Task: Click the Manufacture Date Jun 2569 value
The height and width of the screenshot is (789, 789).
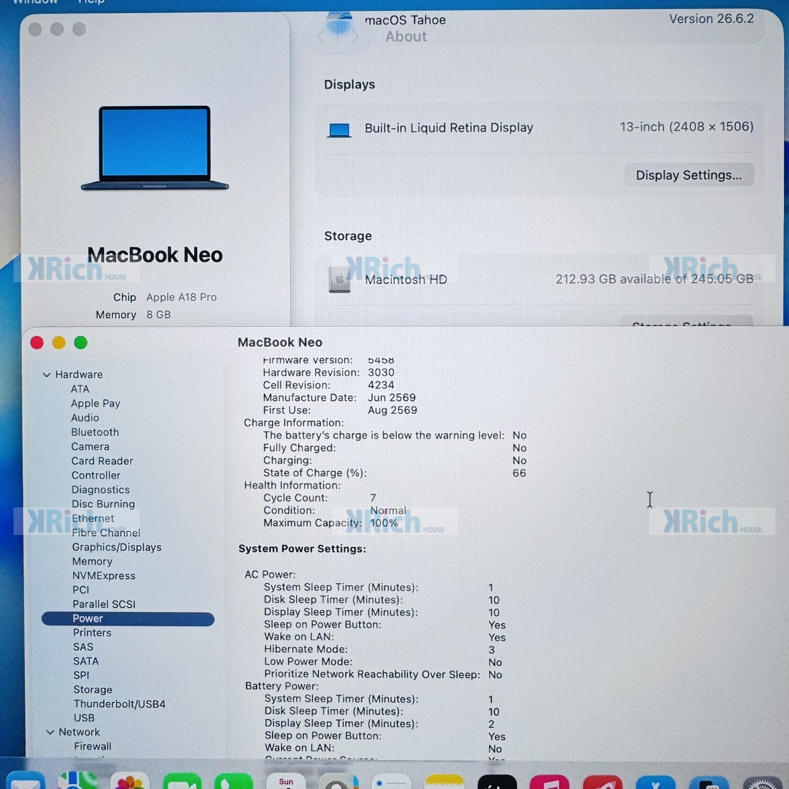Action: (392, 398)
